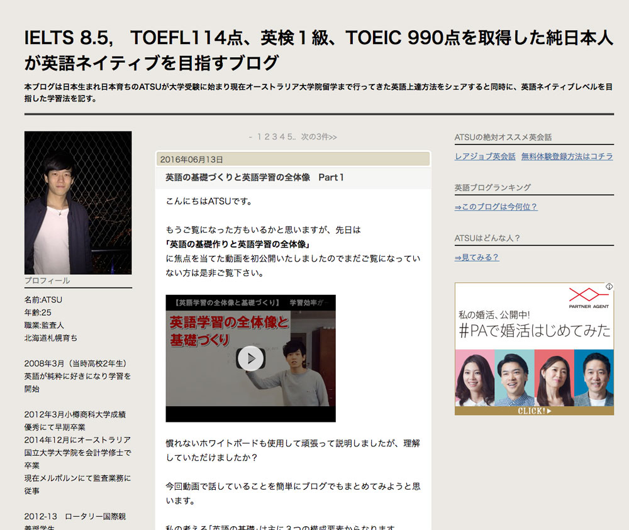Click 次の3件>> to view next posts
Image resolution: width=629 pixels, height=530 pixels.
[319, 137]
